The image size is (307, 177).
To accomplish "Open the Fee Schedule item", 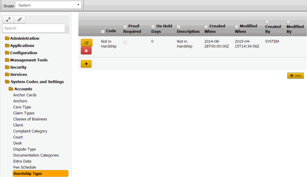I will click(25, 167).
